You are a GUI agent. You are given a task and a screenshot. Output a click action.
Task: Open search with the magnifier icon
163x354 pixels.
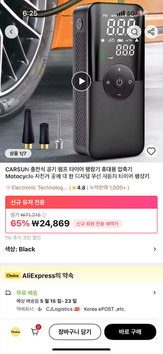pos(135,32)
